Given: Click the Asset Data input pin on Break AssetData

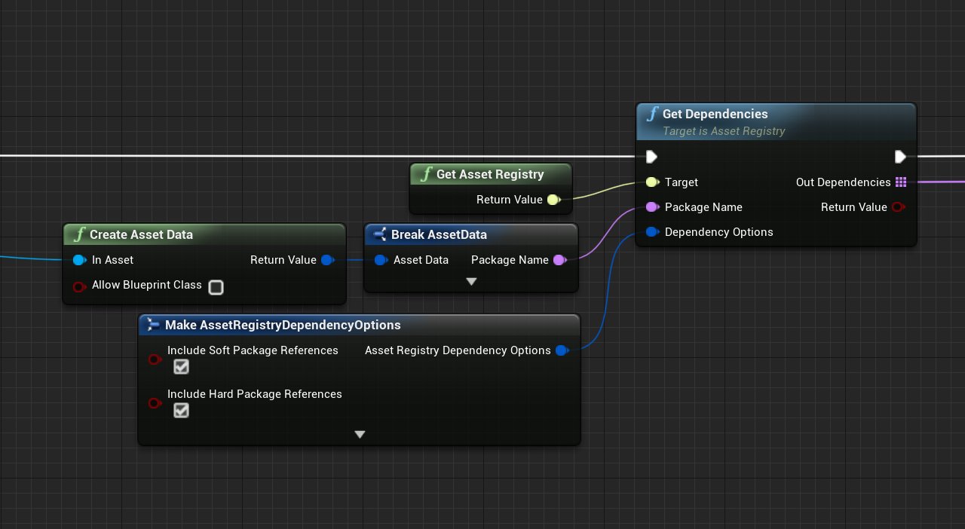Looking at the screenshot, I should point(381,260).
